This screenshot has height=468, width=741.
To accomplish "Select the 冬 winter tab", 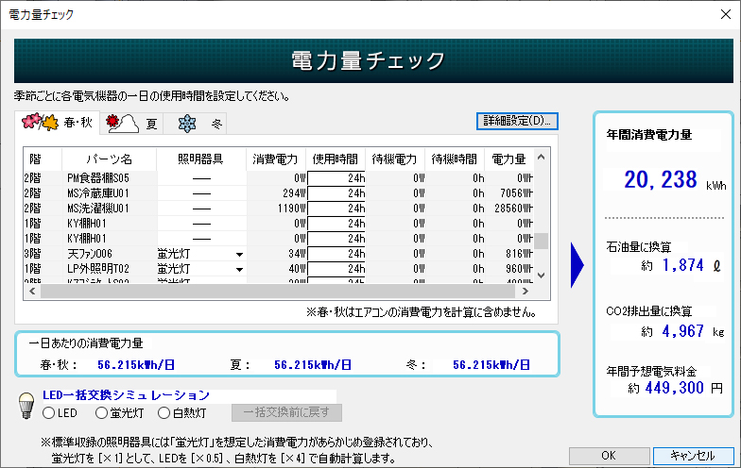I will [195, 124].
